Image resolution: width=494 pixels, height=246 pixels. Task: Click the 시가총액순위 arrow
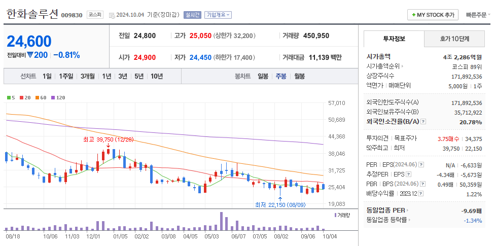[402, 66]
